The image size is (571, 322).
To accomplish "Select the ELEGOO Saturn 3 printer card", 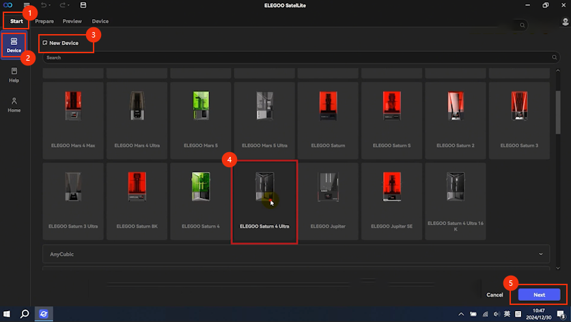I will 519,121.
